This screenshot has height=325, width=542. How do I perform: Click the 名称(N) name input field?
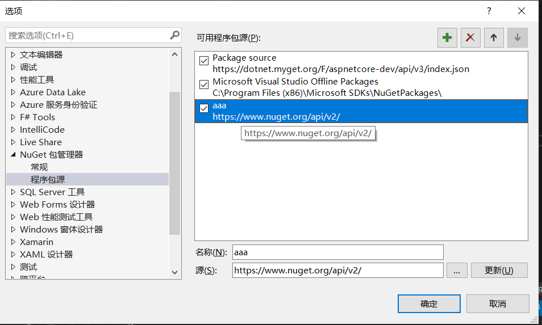[337, 252]
